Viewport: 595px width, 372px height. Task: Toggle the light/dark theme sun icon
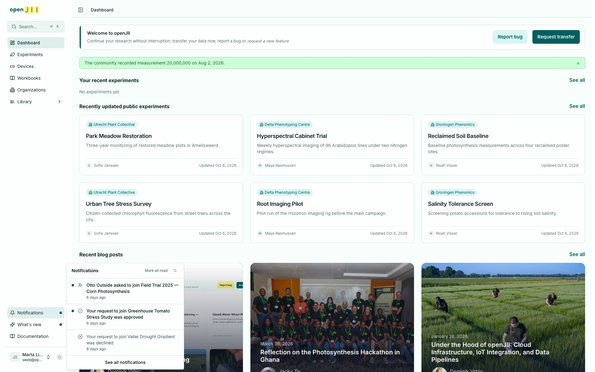click(59, 357)
